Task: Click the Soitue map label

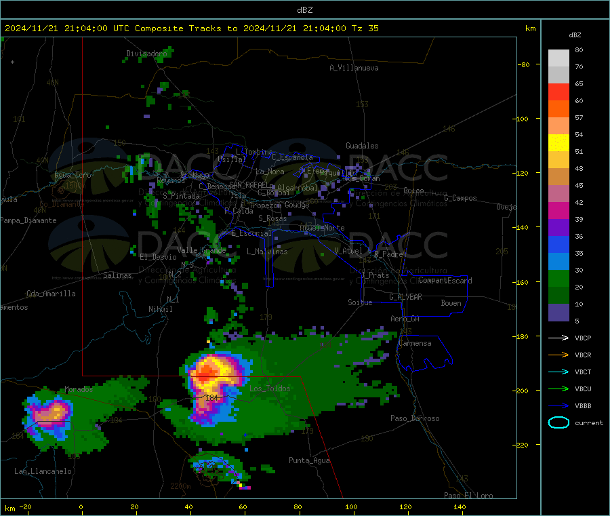Action: tap(360, 302)
